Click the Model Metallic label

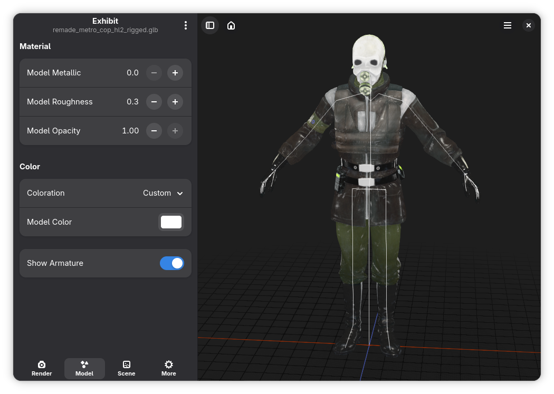pyautogui.click(x=54, y=73)
